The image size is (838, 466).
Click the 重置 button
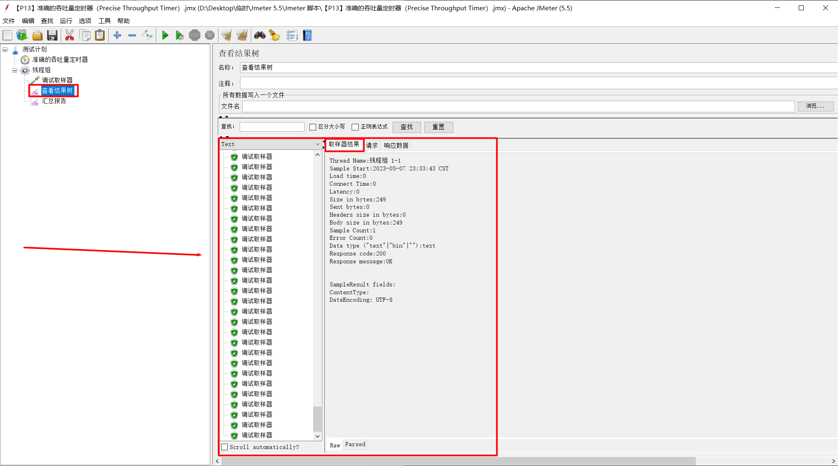438,127
